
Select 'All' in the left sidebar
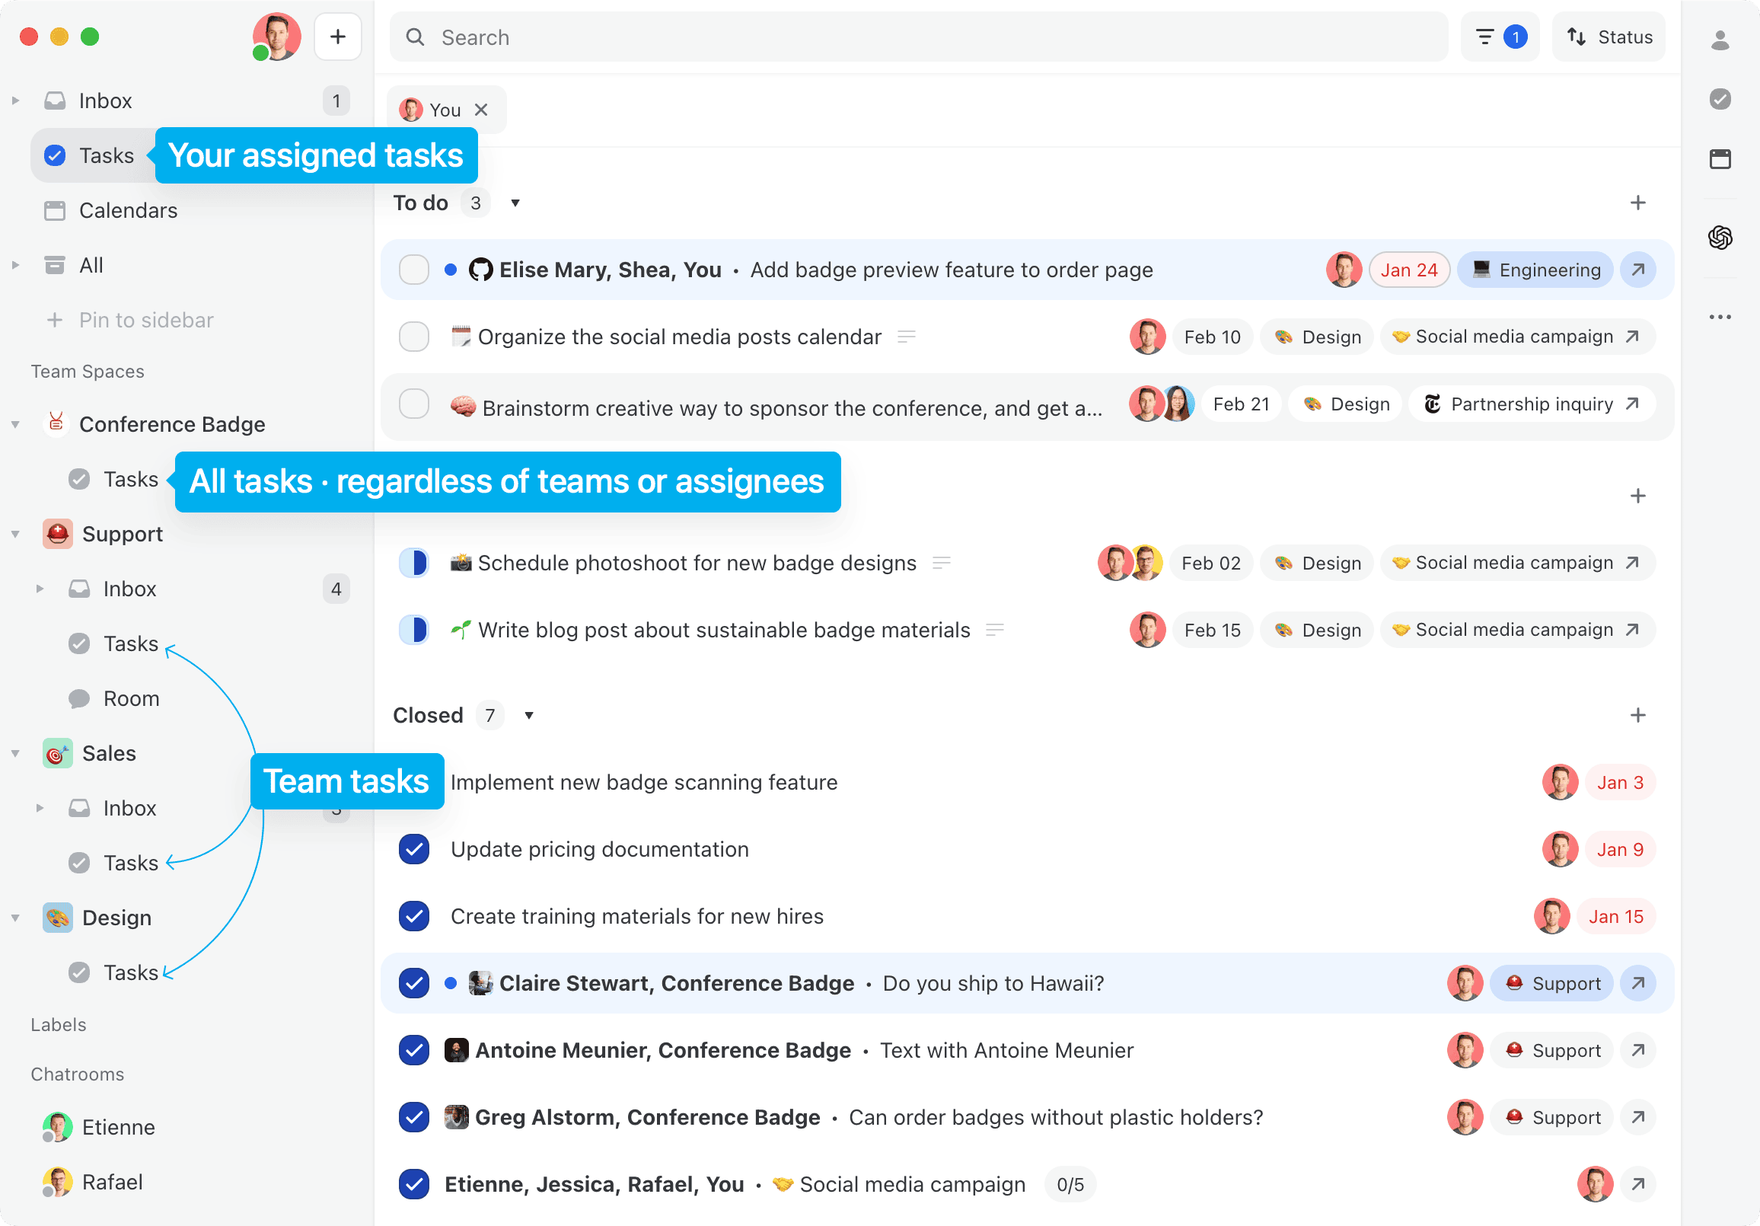click(x=91, y=264)
